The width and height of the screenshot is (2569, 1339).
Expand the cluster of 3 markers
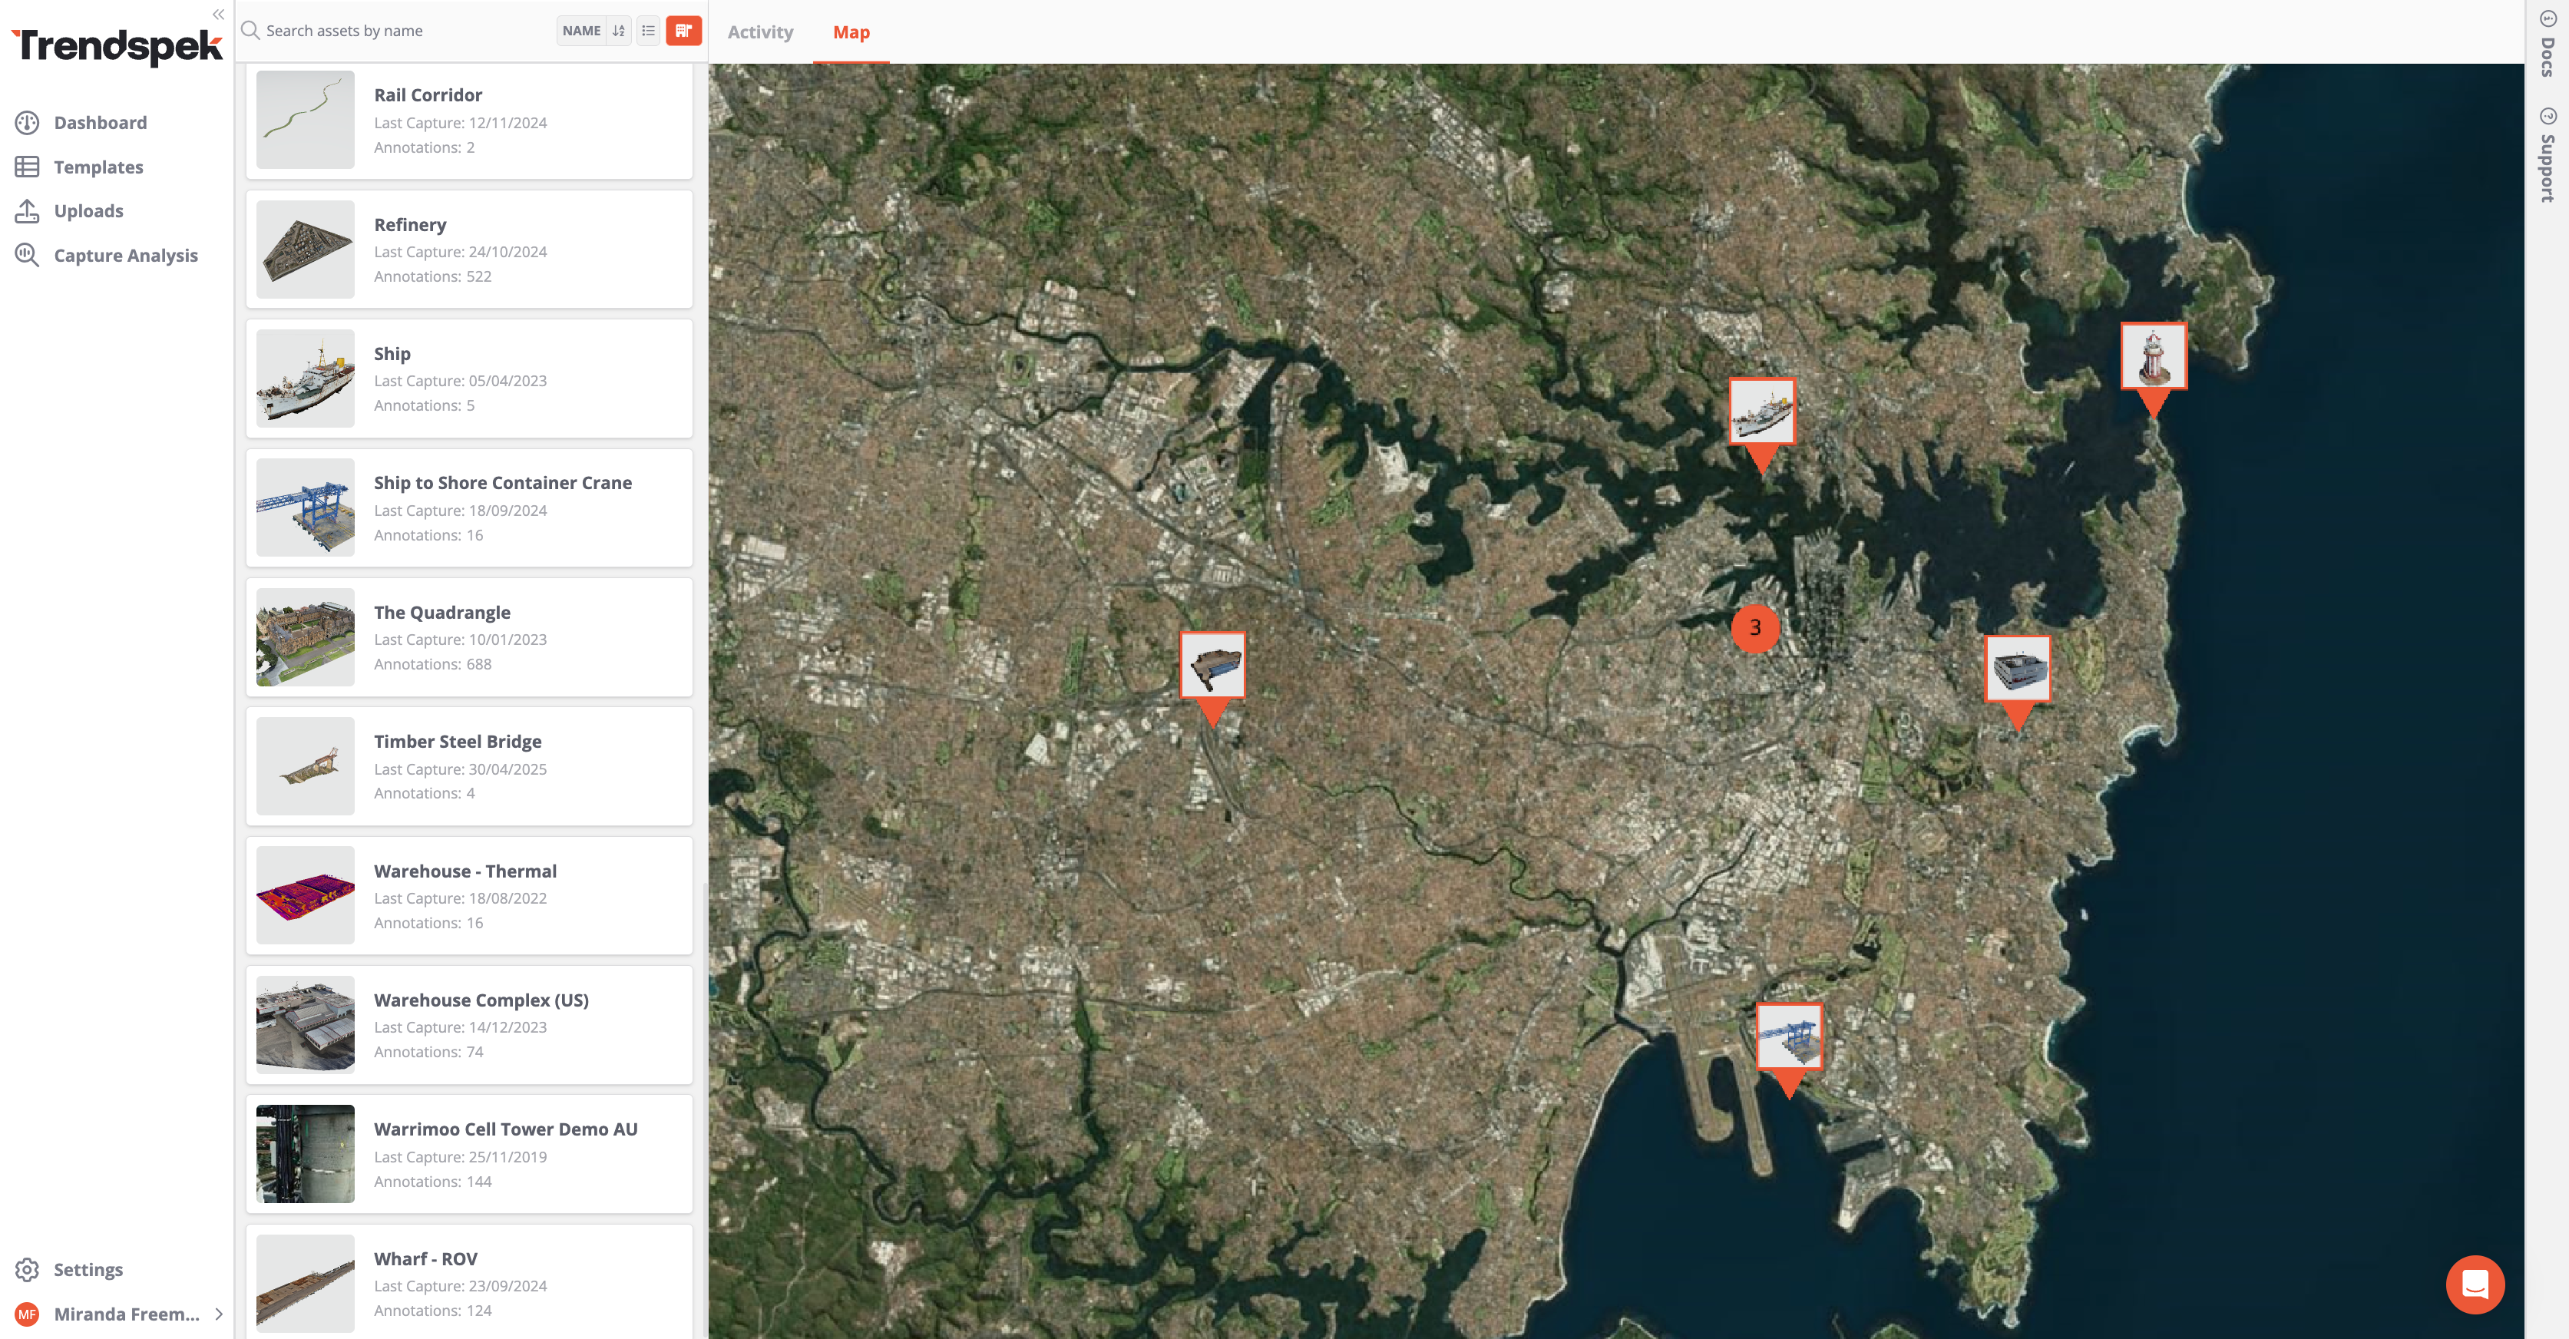1755,628
